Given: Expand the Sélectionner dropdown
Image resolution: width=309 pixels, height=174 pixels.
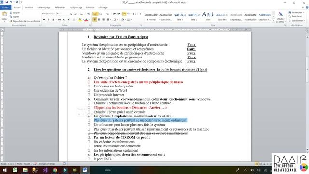Looking at the screenshot, I should point(297,21).
